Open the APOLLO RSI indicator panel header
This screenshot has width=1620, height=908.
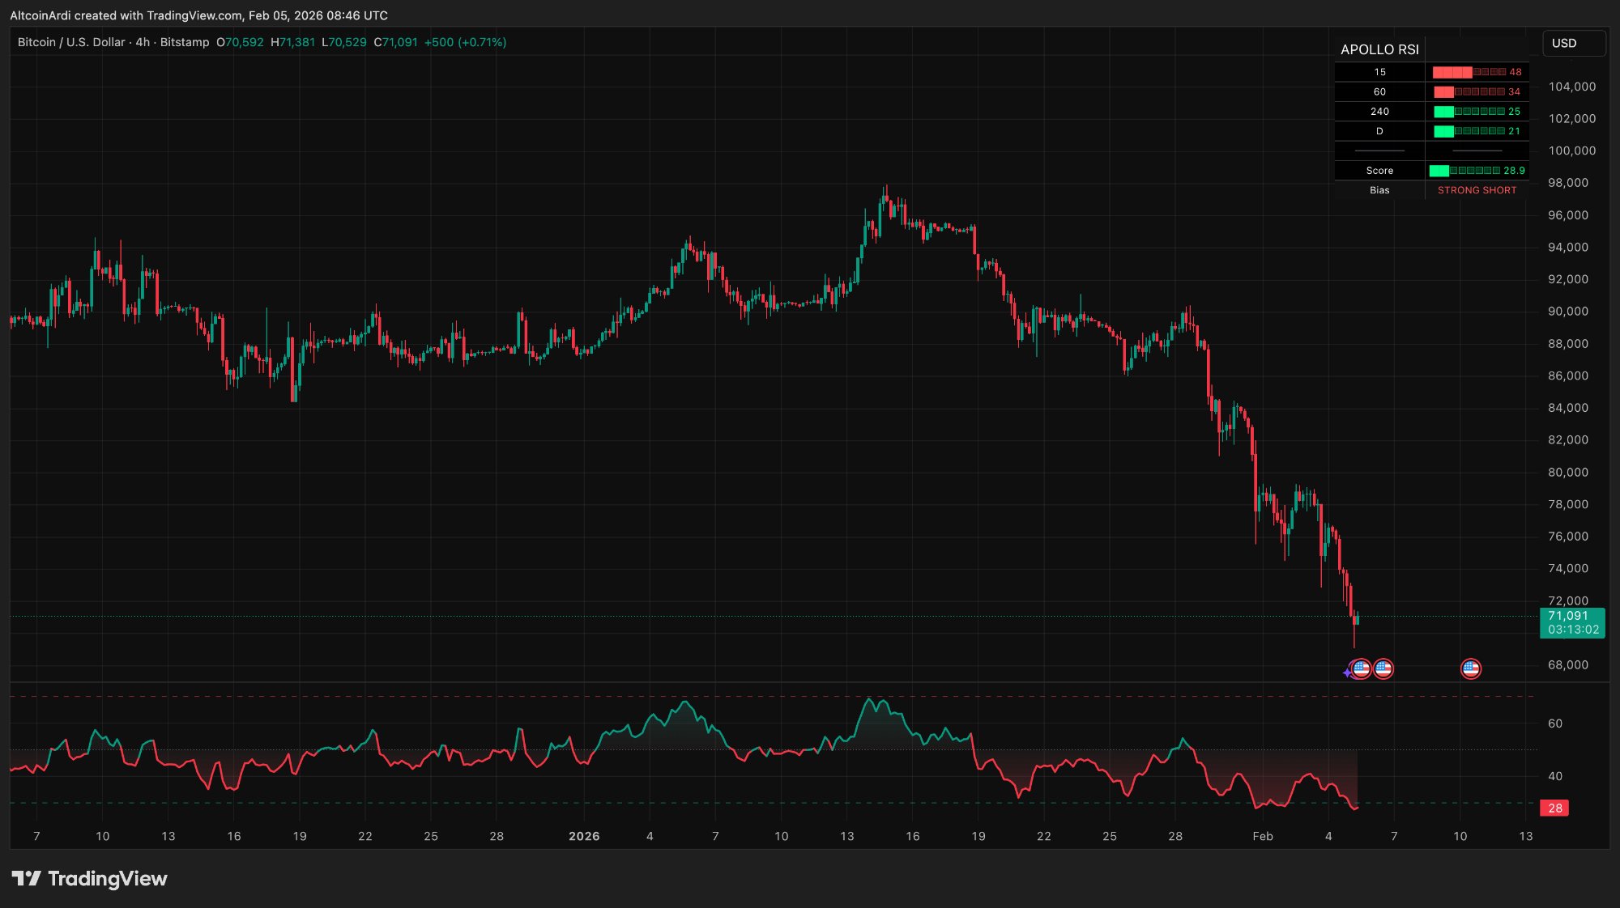tap(1379, 49)
